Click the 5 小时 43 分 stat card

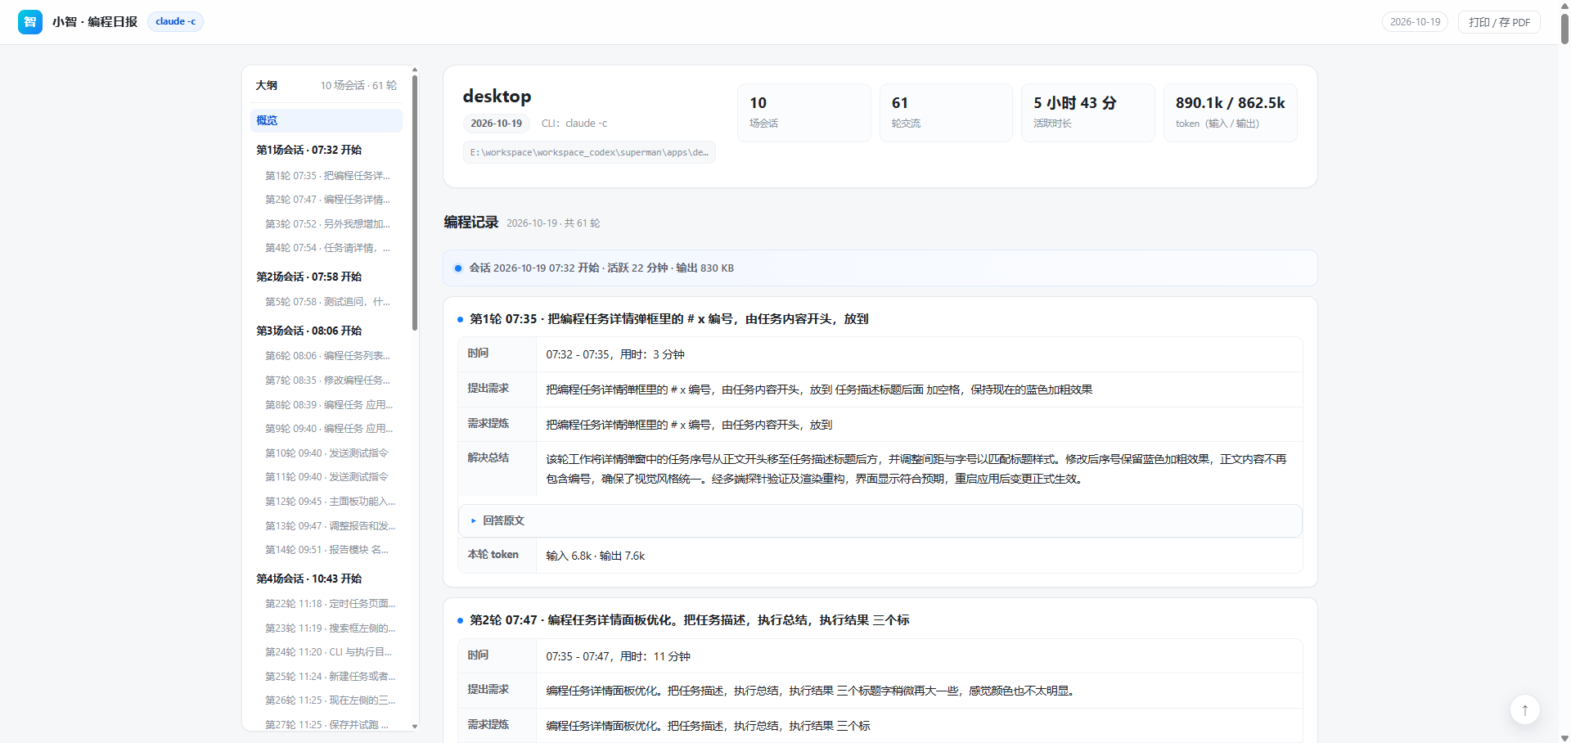tap(1088, 113)
